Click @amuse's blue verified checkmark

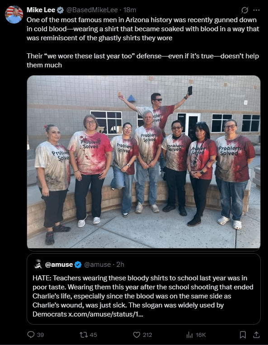coord(78,265)
